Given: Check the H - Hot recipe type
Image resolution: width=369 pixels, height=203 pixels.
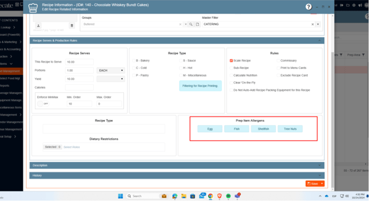Looking at the screenshot, I should [x=181, y=68].
